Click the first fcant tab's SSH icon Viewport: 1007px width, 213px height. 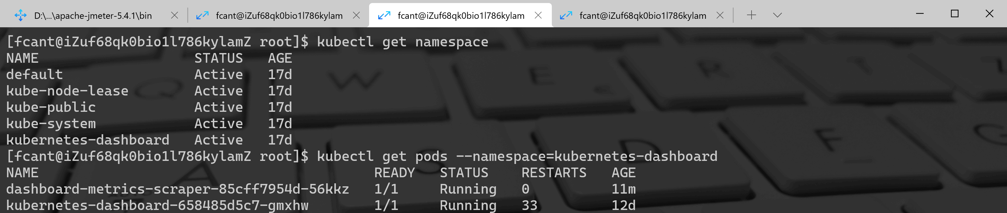[202, 16]
